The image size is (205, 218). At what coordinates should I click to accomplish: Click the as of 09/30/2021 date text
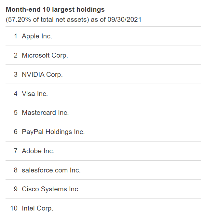tap(116, 20)
